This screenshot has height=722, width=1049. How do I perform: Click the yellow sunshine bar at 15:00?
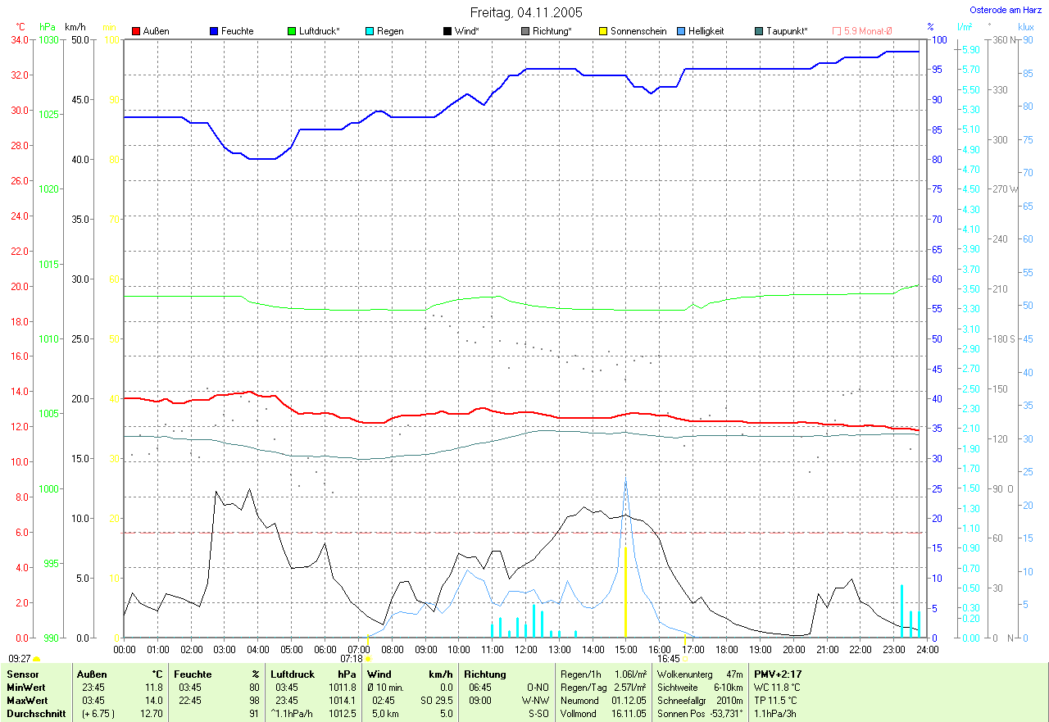point(625,592)
